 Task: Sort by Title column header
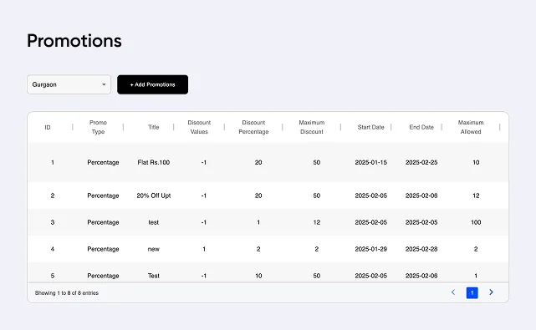(x=154, y=127)
